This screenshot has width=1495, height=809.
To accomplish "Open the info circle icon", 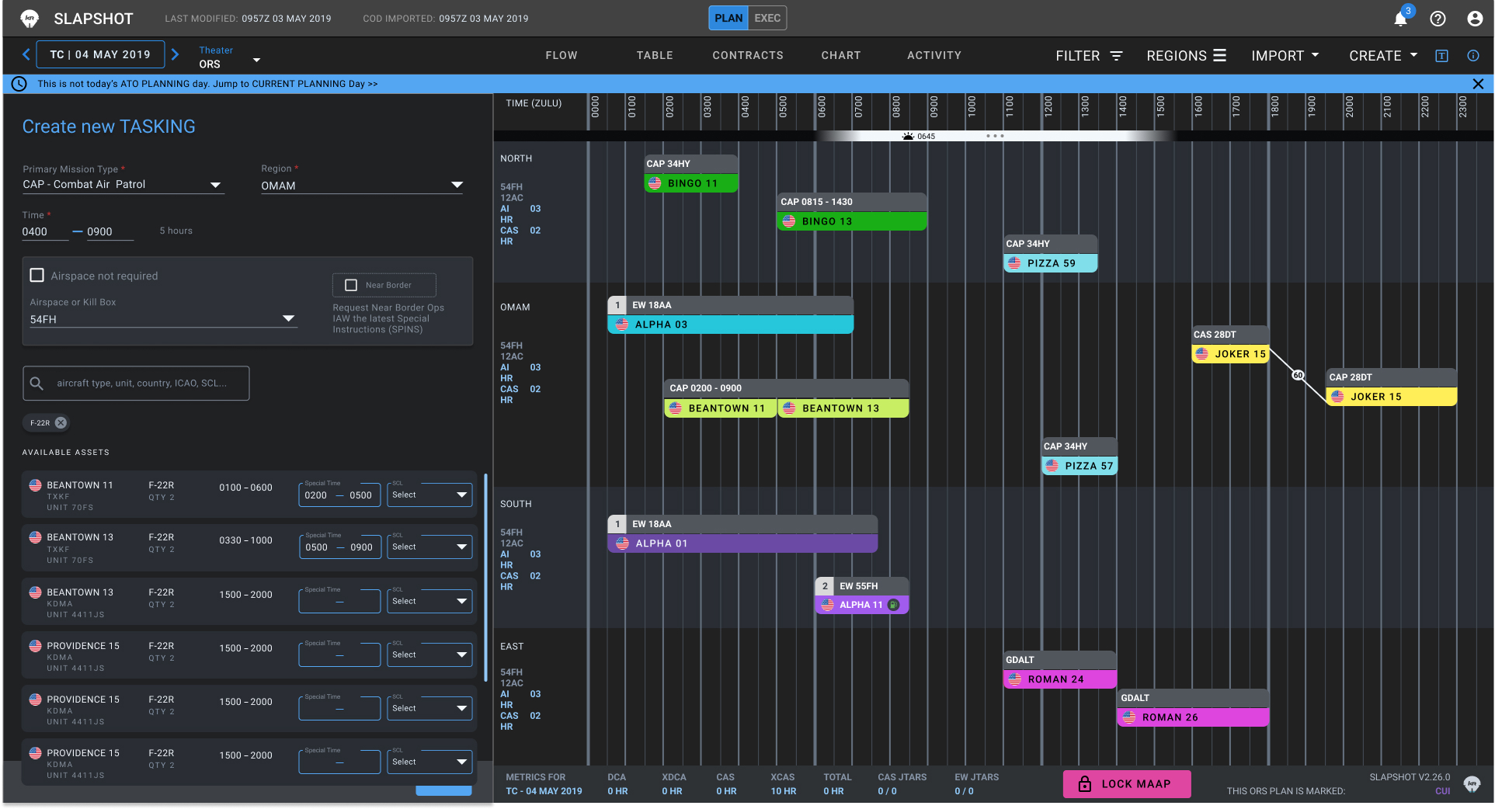I will pyautogui.click(x=1473, y=56).
